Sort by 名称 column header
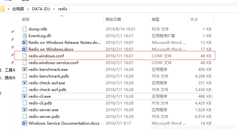This screenshot has width=238, height=133. pos(26,20)
